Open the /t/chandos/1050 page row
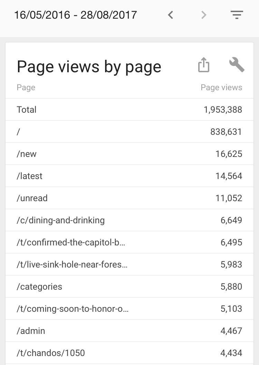This screenshot has height=365, width=259. [x=129, y=353]
